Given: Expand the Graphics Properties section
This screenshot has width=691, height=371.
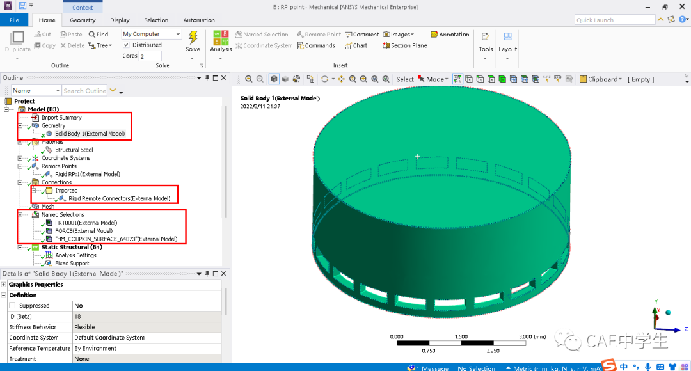Looking at the screenshot, I should pos(4,285).
